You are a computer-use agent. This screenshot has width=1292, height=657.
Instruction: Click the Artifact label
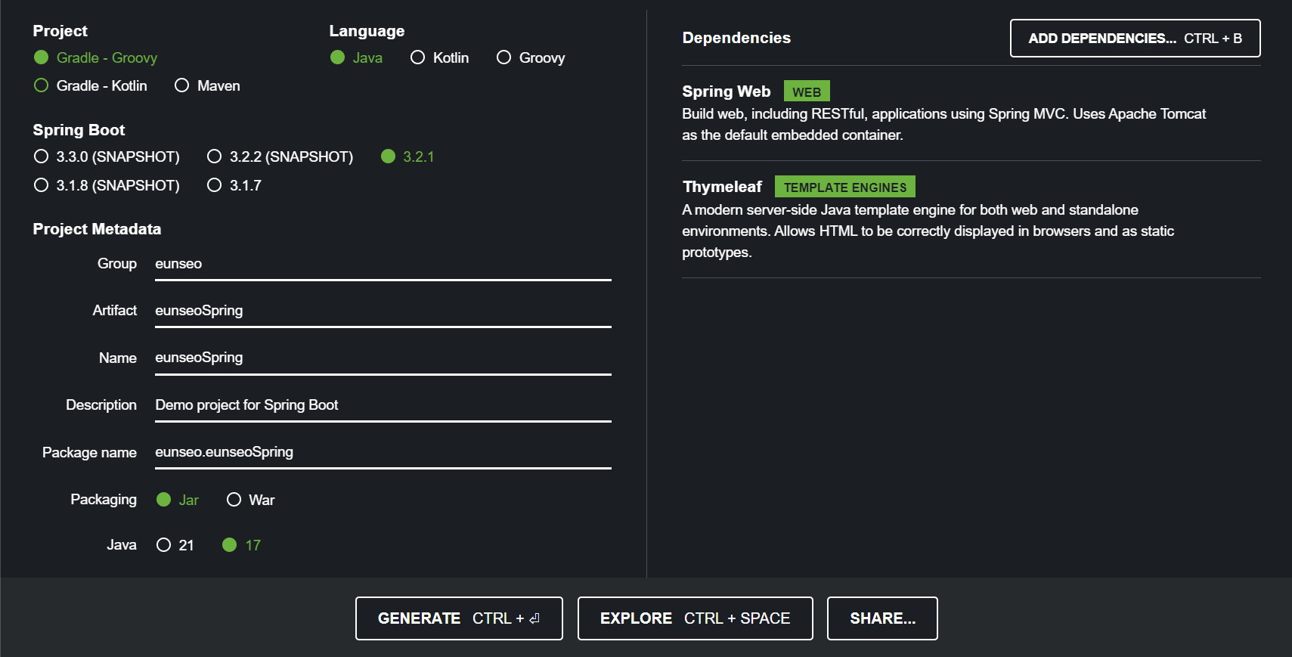tap(115, 311)
